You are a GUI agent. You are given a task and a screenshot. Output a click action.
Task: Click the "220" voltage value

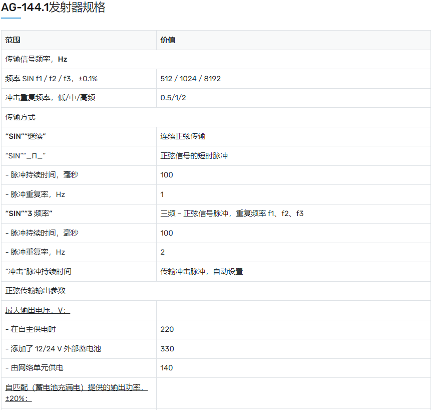tap(167, 329)
